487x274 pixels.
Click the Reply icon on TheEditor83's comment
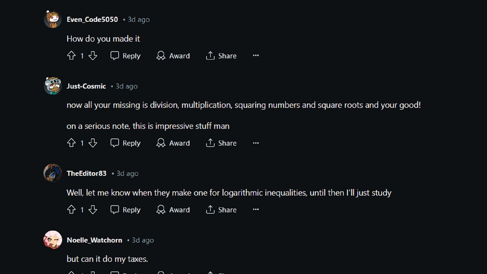115,210
